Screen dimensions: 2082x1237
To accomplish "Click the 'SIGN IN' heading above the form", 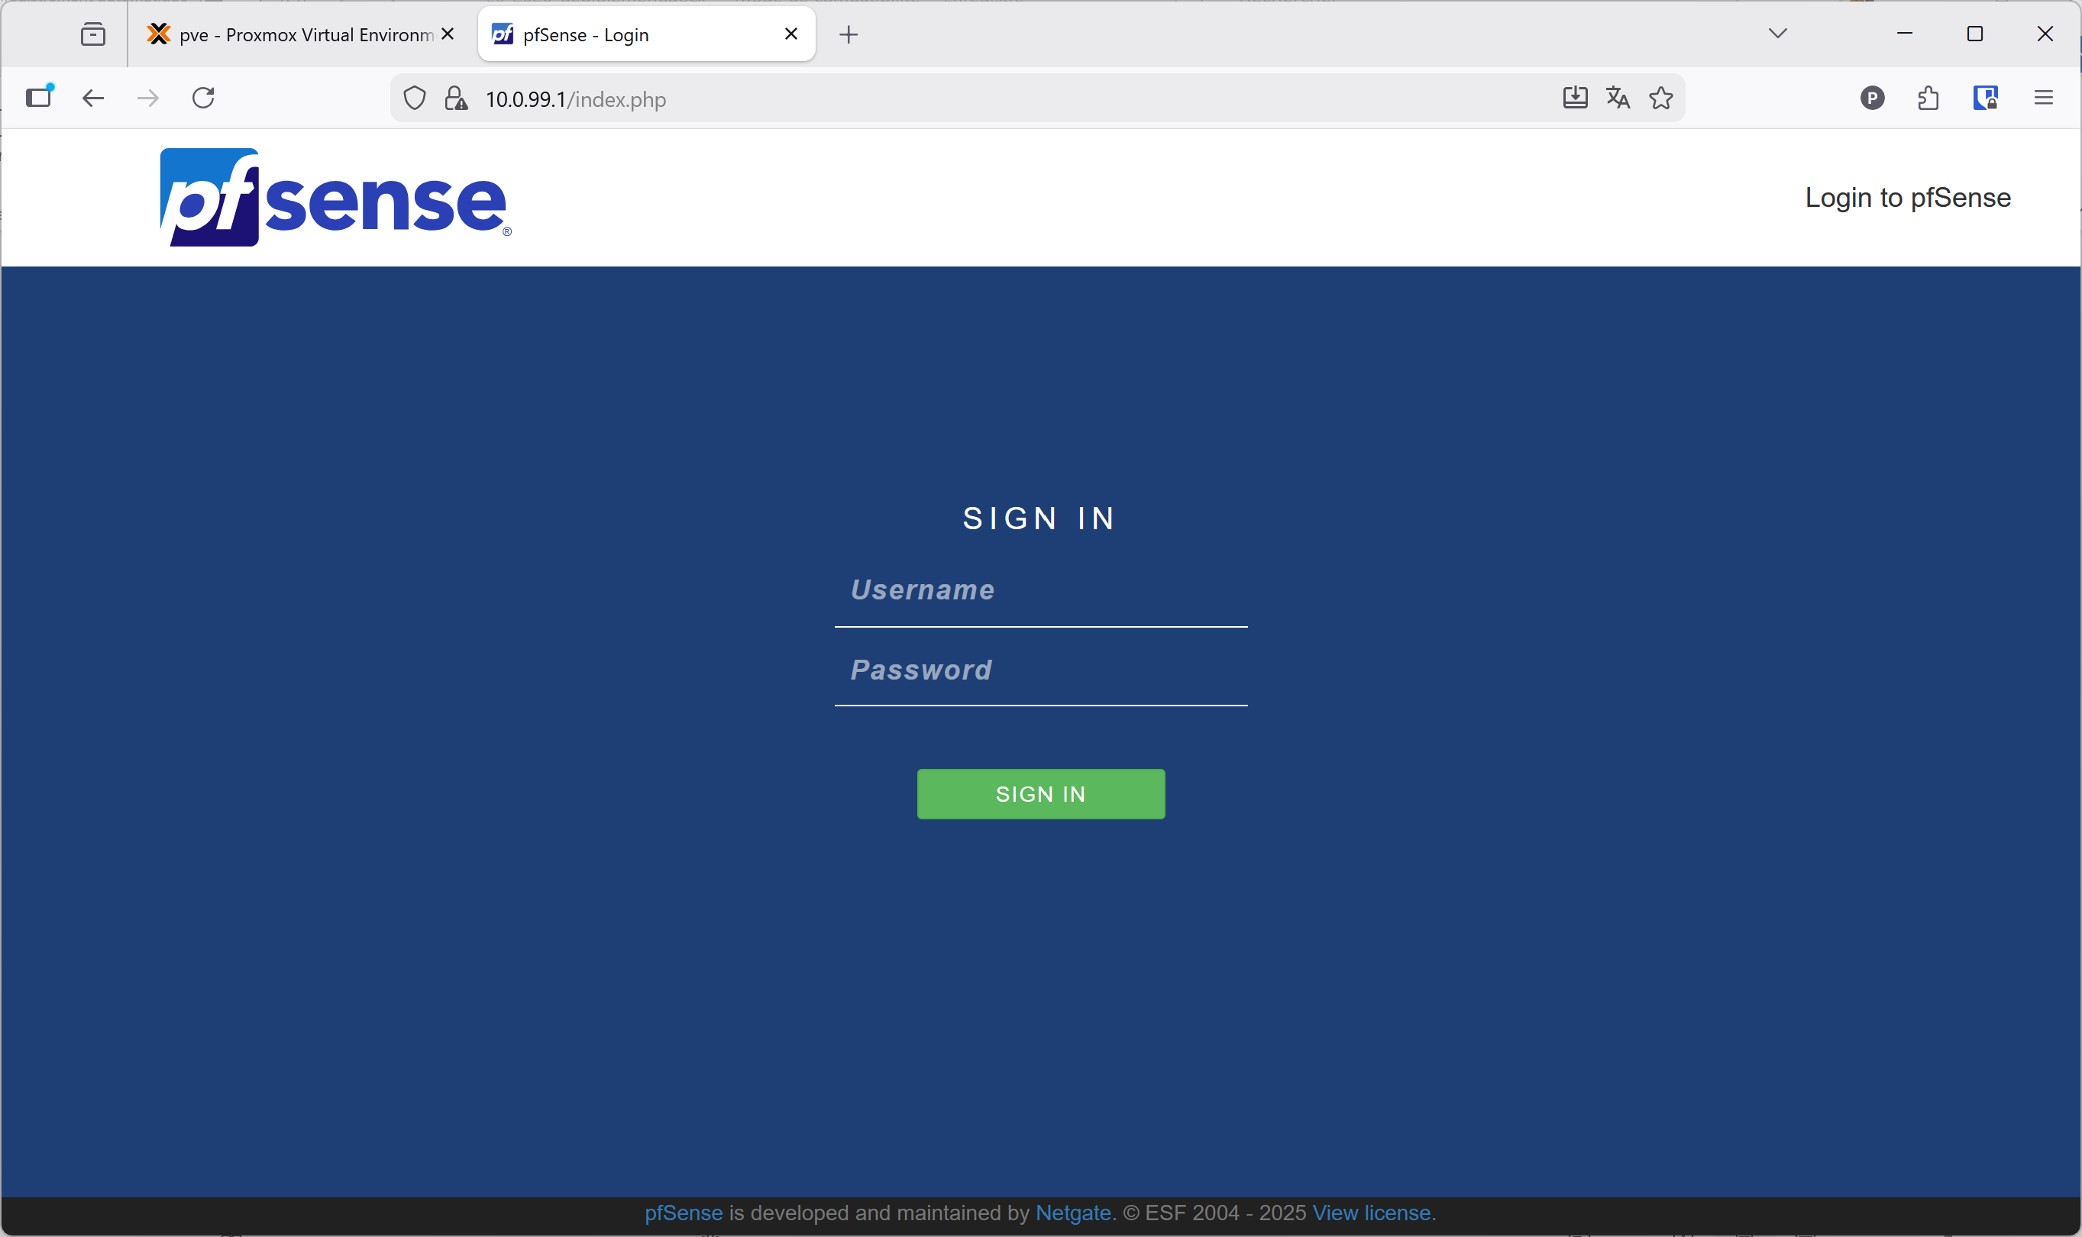I will (x=1039, y=518).
